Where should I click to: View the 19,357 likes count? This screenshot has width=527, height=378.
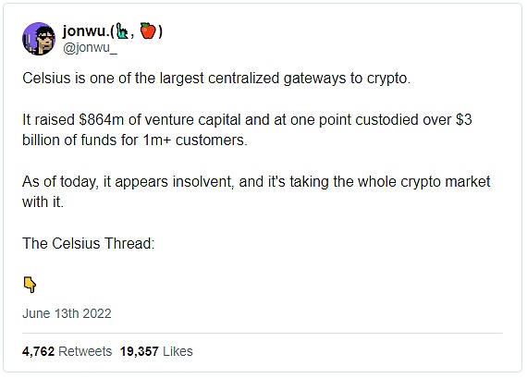click(x=139, y=351)
